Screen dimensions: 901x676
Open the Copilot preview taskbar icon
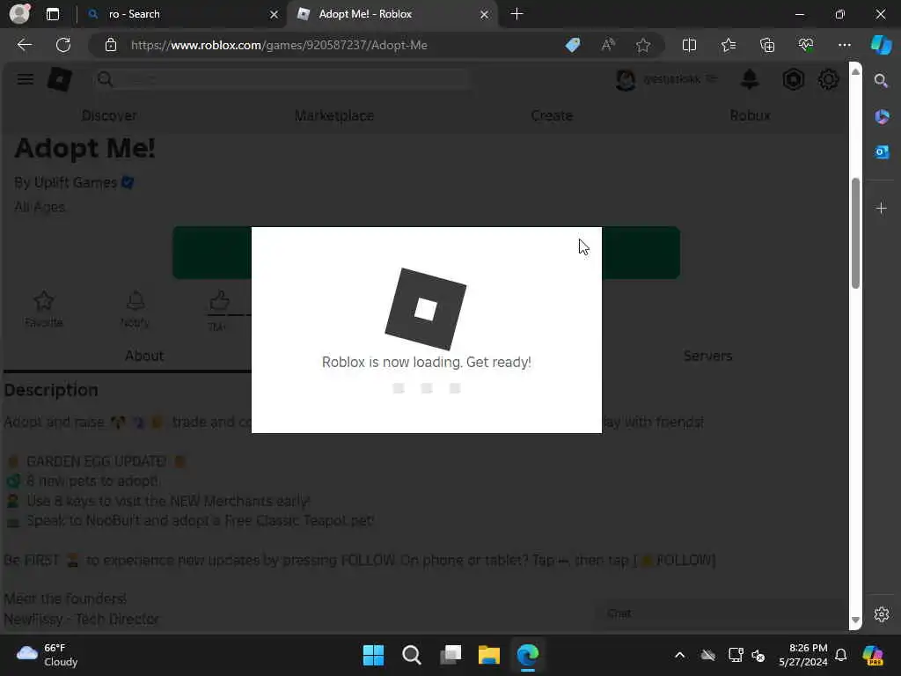[x=873, y=655]
